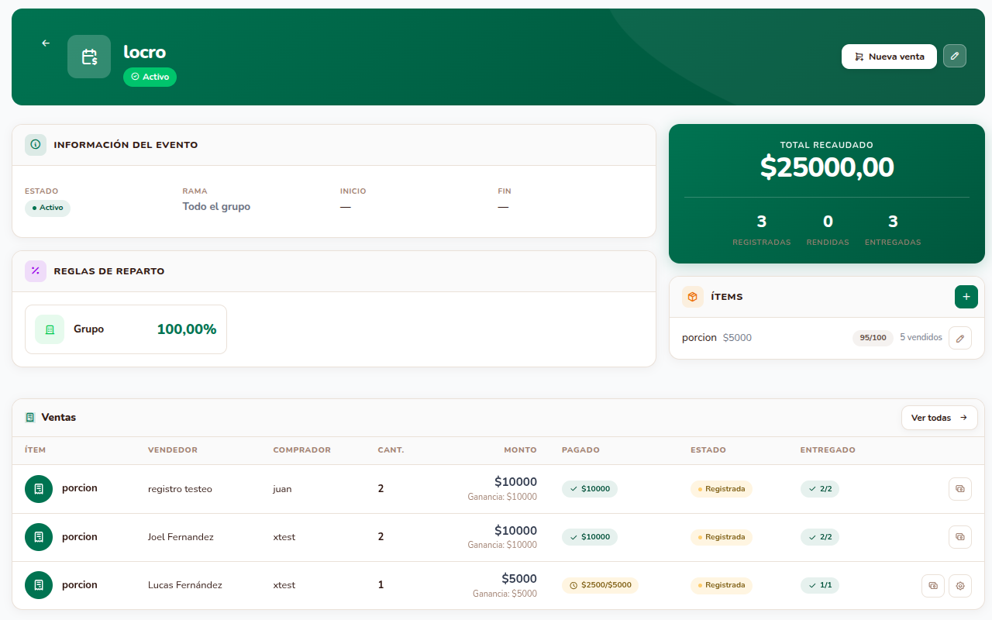Image resolution: width=992 pixels, height=620 pixels.
Task: Click the receipt icon in Lucas Fernández's row
Action: 39,585
